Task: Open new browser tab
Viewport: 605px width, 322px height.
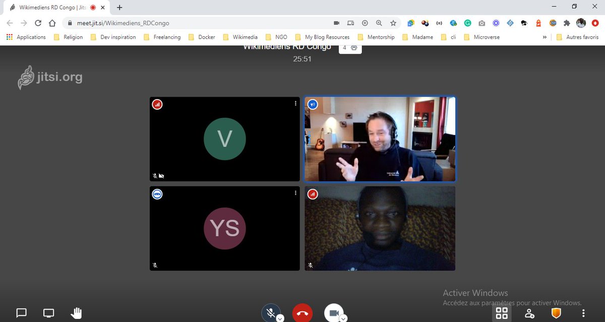Action: click(x=119, y=8)
